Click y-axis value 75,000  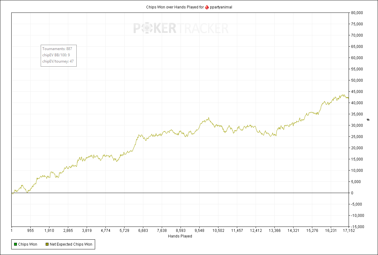pos(357,24)
